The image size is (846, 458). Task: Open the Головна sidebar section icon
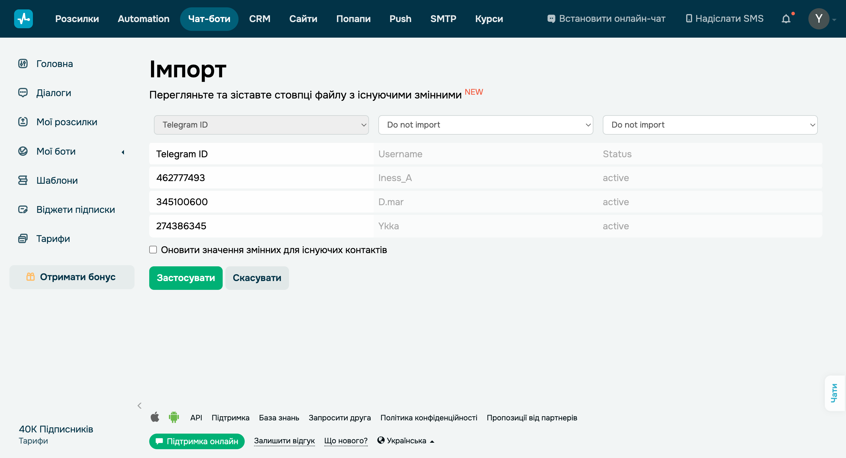[23, 64]
